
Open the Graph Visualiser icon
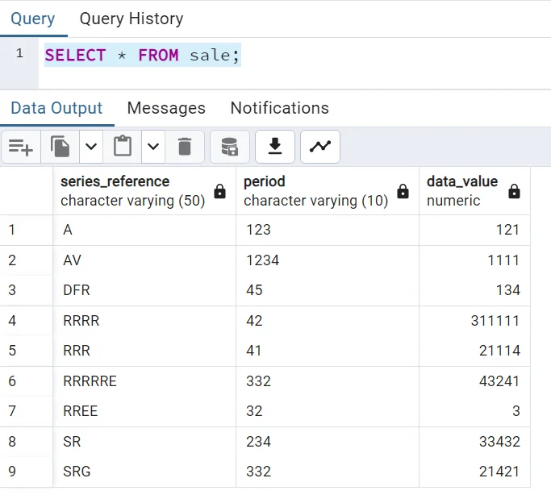[x=320, y=147]
